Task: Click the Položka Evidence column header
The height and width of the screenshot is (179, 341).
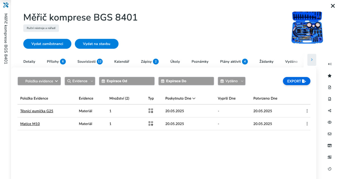Action: coord(34,98)
